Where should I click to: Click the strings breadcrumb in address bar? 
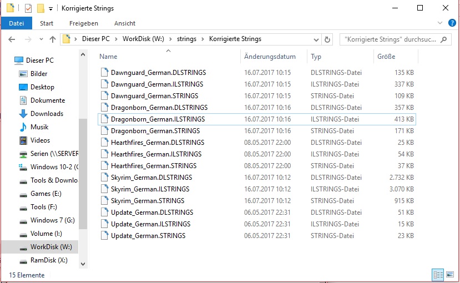(x=185, y=39)
